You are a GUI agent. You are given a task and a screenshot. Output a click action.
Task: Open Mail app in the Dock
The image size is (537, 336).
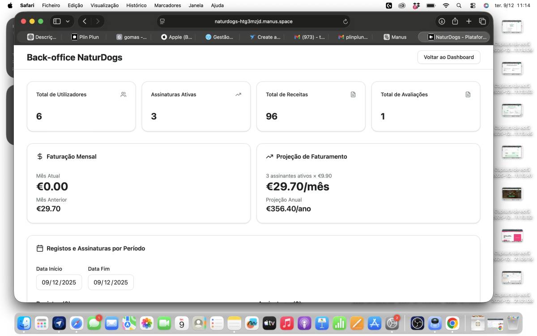point(111,323)
